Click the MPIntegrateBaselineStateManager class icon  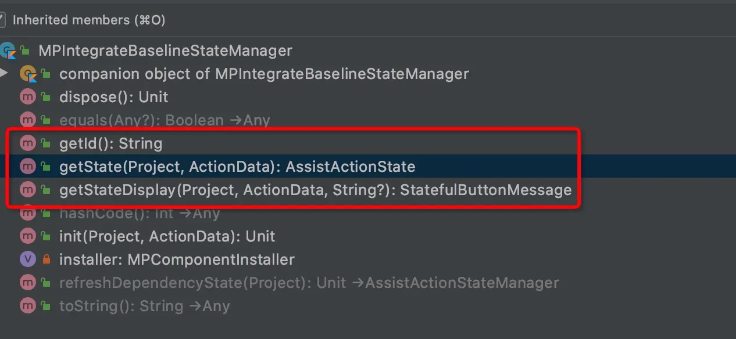8,51
